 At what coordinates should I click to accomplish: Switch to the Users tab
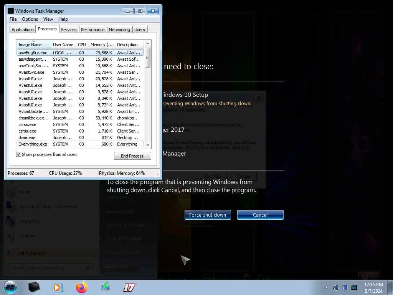[140, 29]
